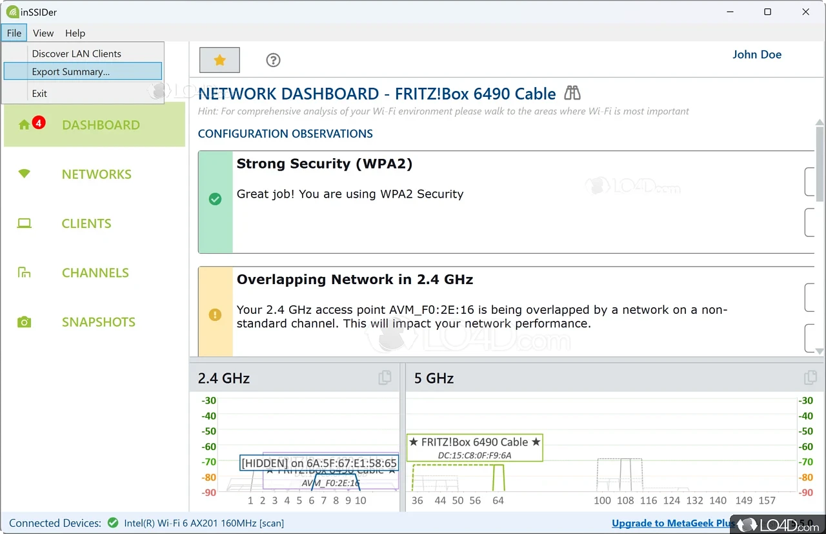
Task: Open the CHANNELS section
Action: coord(94,272)
